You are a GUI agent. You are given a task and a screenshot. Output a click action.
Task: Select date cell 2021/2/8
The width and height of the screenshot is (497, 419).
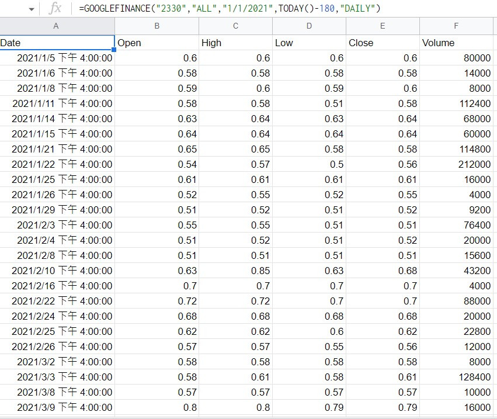pyautogui.click(x=57, y=255)
